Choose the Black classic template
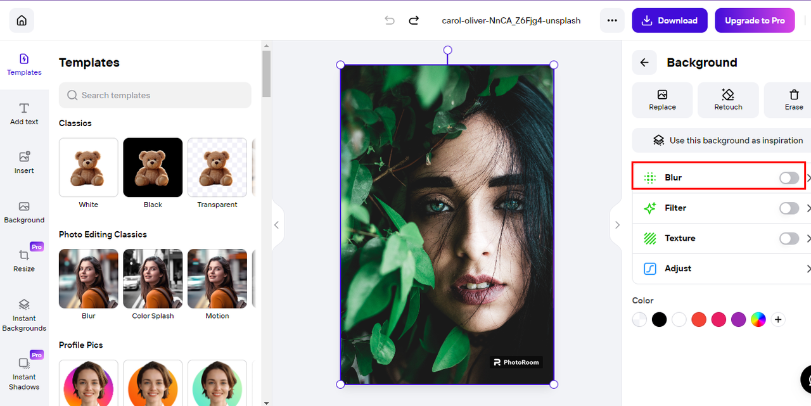The height and width of the screenshot is (406, 811). [153, 167]
